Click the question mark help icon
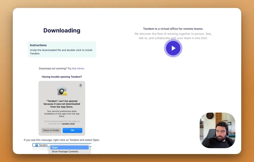The width and height of the screenshot is (254, 162). coord(80,86)
